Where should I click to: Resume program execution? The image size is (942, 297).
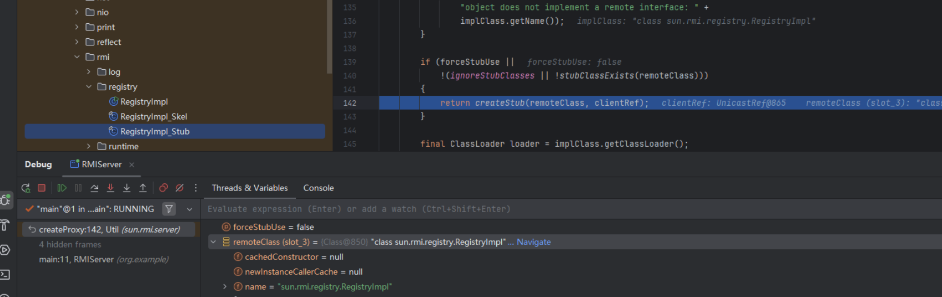62,188
